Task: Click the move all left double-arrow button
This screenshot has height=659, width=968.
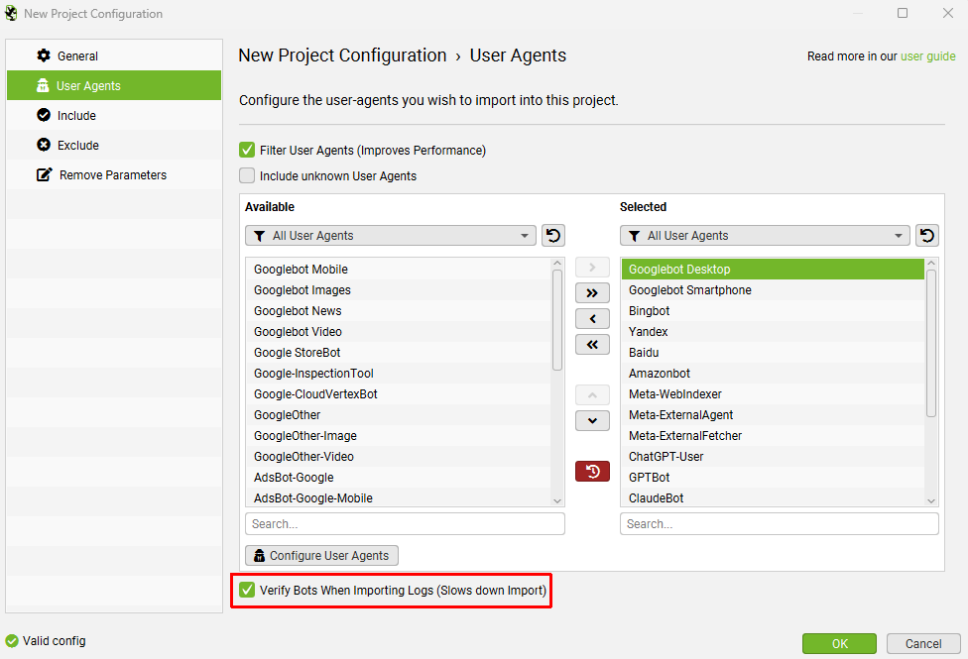Action: 592,345
